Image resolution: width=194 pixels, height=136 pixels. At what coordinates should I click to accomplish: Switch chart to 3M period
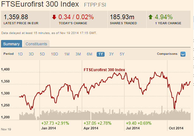[78, 54]
